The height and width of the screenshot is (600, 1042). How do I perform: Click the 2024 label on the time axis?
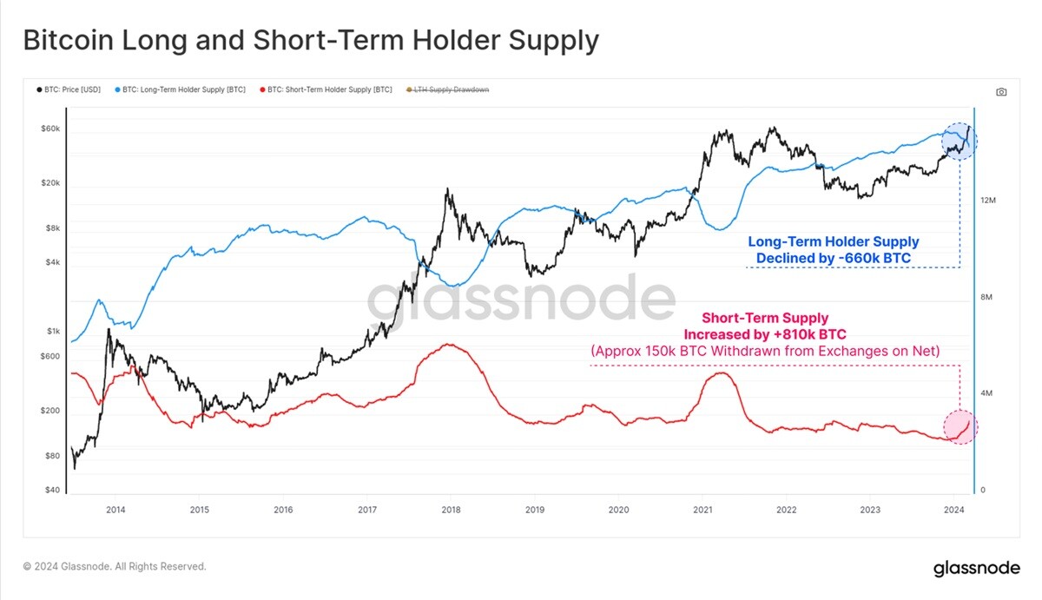953,510
